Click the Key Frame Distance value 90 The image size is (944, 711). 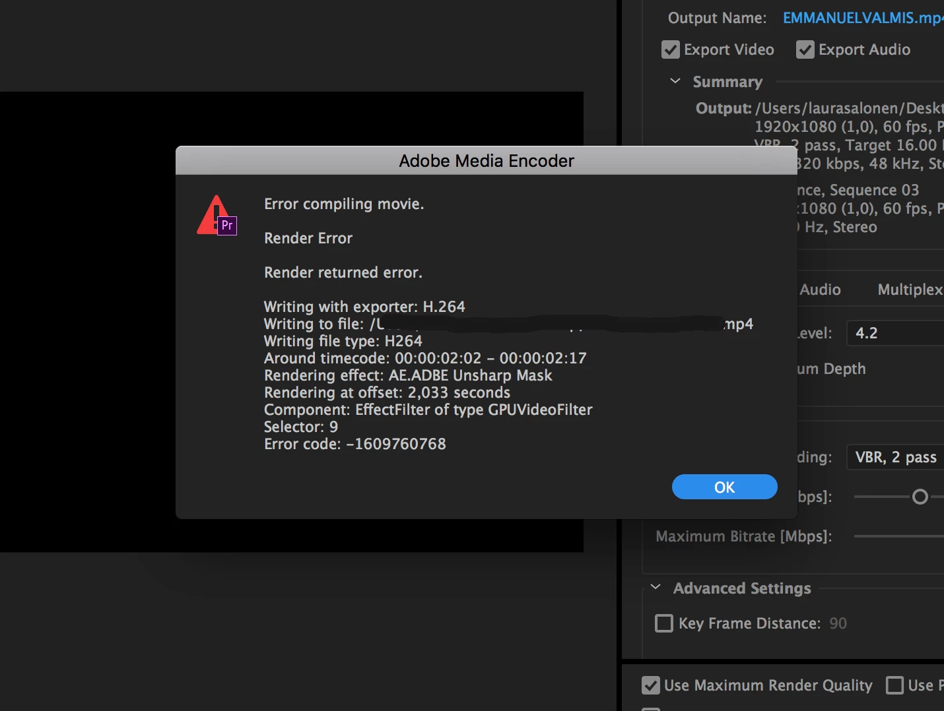(x=838, y=623)
